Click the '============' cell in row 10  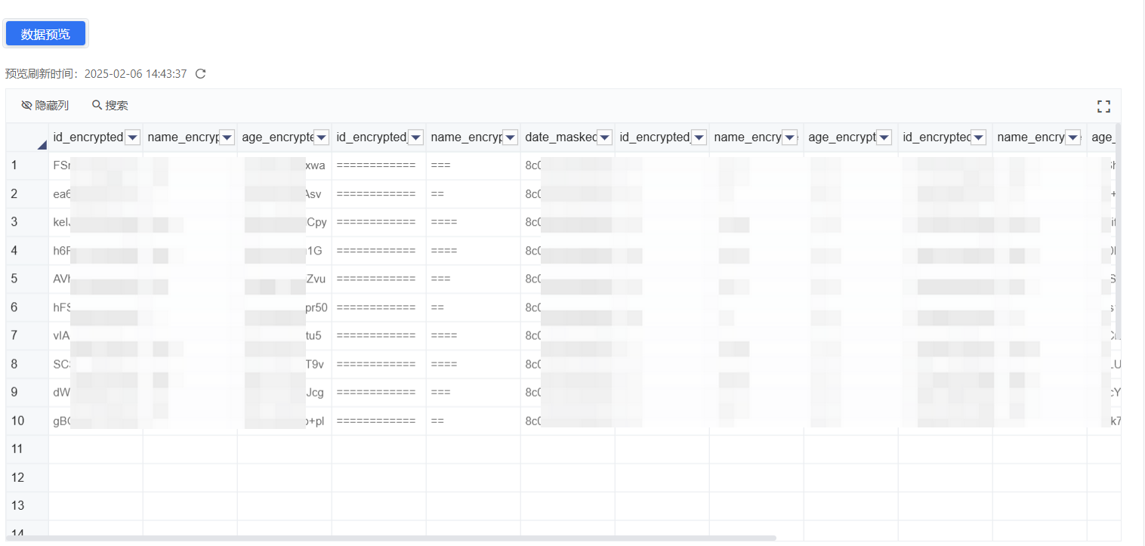pyautogui.click(x=379, y=421)
